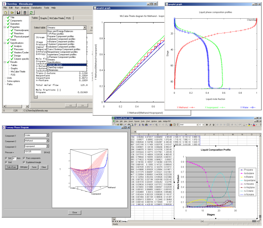Image resolution: width=263 pixels, height=228 pixels.
Task: Click the Open folder icon in ChemSep toolbar
Action: point(12,13)
